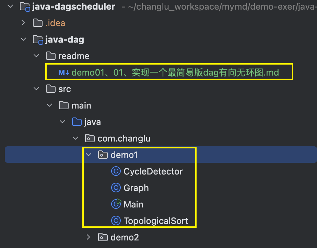Click the .idea folder icon
Image resolution: width=317 pixels, height=248 pixels.
point(38,23)
